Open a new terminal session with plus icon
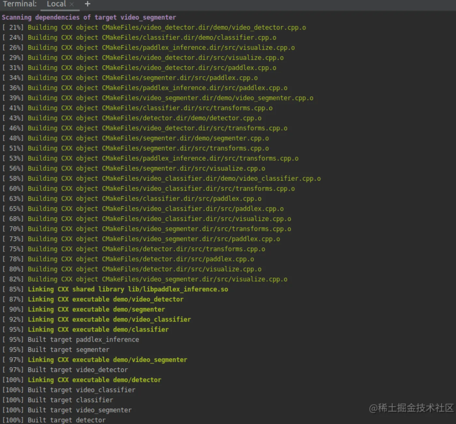Image resolution: width=456 pixels, height=424 pixels. click(x=87, y=4)
